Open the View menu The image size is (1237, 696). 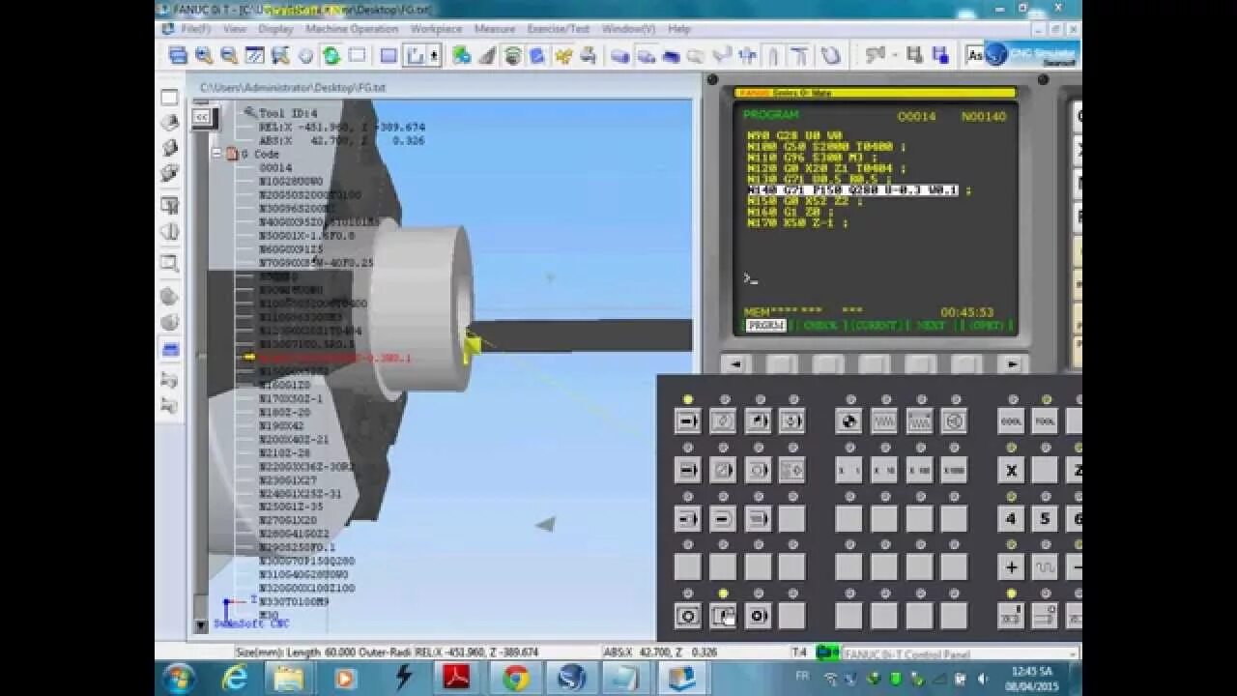click(235, 29)
